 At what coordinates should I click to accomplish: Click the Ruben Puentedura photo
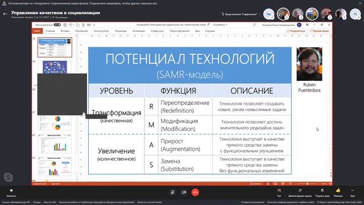coord(309,64)
